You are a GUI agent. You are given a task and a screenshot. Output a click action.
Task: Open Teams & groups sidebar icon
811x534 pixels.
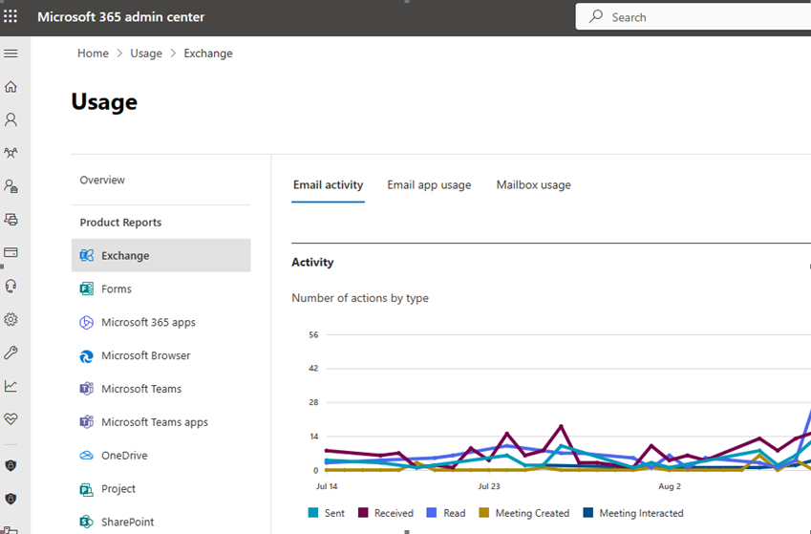pos(11,153)
